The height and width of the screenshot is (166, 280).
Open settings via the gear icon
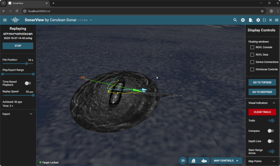pos(258,20)
